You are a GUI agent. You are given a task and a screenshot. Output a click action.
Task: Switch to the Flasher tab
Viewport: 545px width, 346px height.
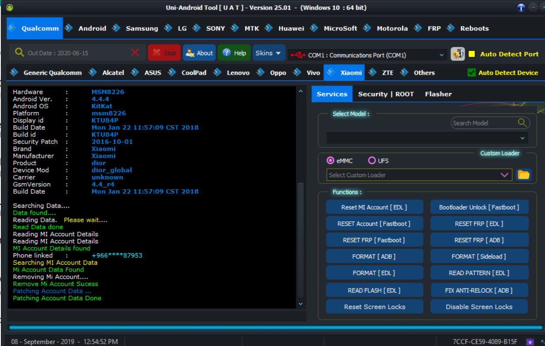tap(438, 94)
